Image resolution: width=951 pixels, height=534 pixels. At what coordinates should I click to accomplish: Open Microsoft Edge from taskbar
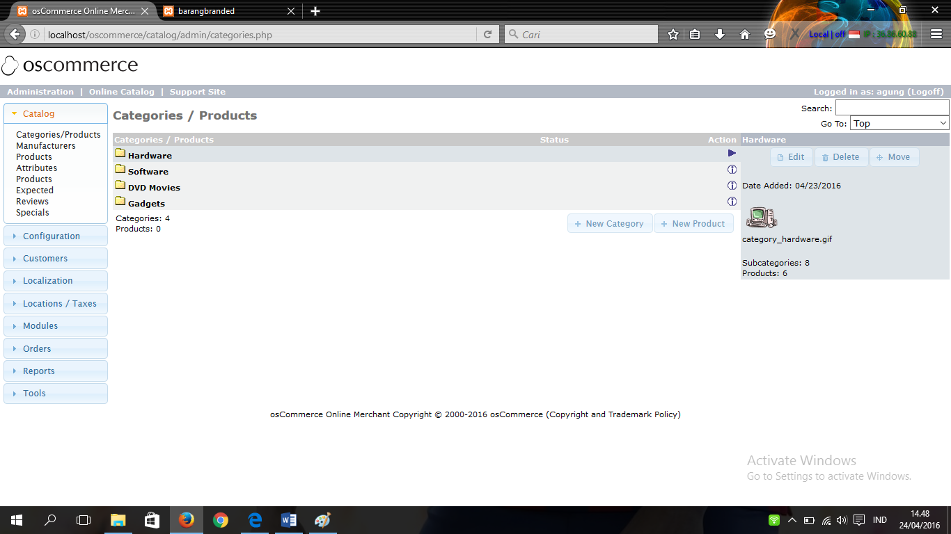255,520
